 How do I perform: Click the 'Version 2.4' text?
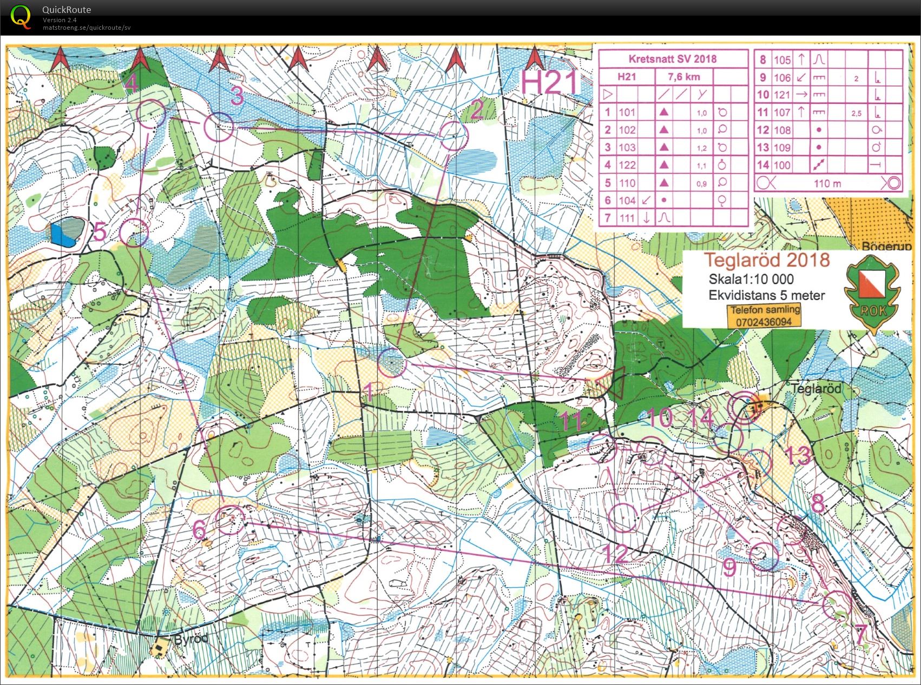click(x=60, y=20)
